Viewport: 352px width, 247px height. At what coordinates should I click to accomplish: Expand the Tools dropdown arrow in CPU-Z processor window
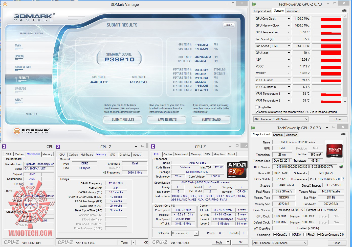coord(228,242)
